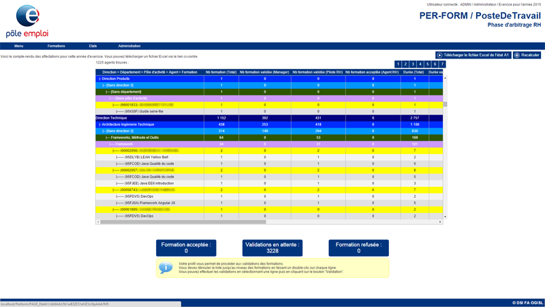Image resolution: width=545 pixels, height=307 pixels.
Task: Open the Menu item in the navigation bar
Action: coord(19,46)
